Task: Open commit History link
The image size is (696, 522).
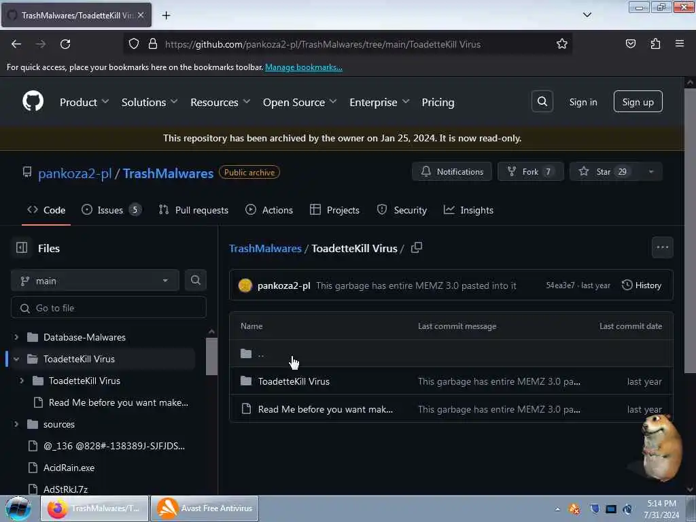Action: coord(642,285)
